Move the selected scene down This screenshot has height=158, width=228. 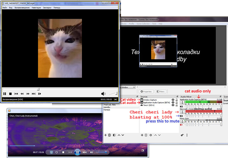coord(123,135)
